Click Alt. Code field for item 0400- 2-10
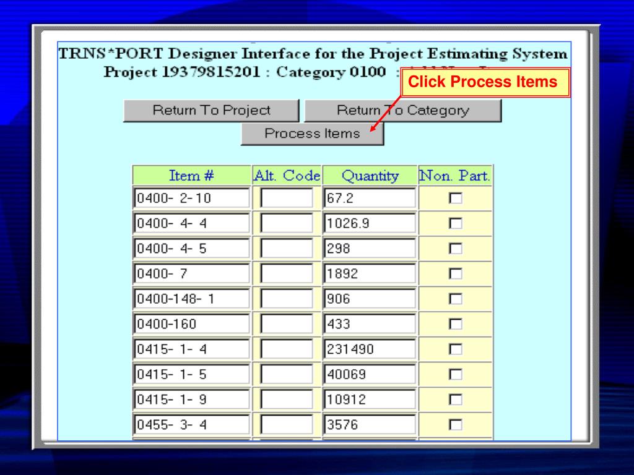634x475 pixels. pyautogui.click(x=287, y=198)
